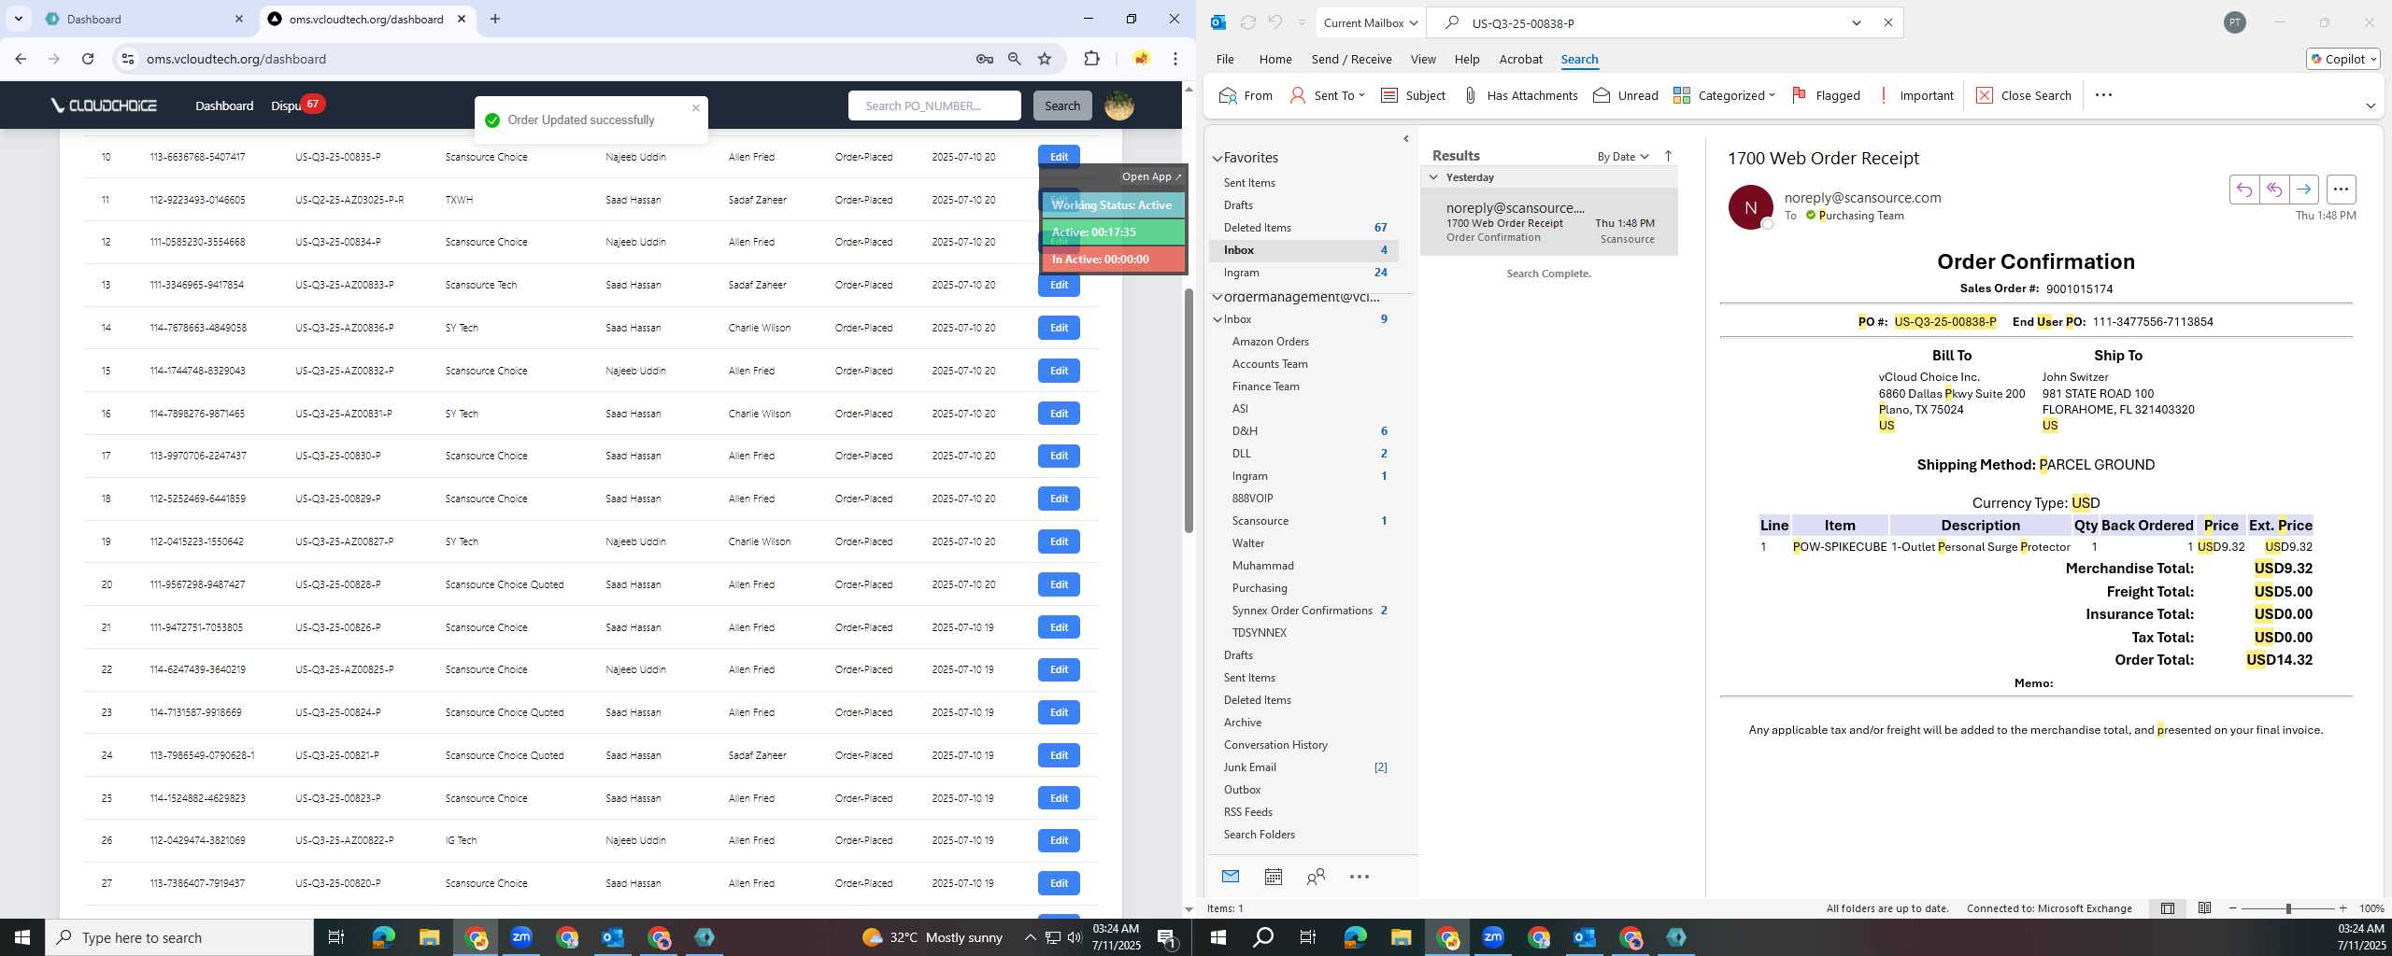Screen dimensions: 2392x956
Task: Click Working Status Active bar
Action: coord(1113,204)
